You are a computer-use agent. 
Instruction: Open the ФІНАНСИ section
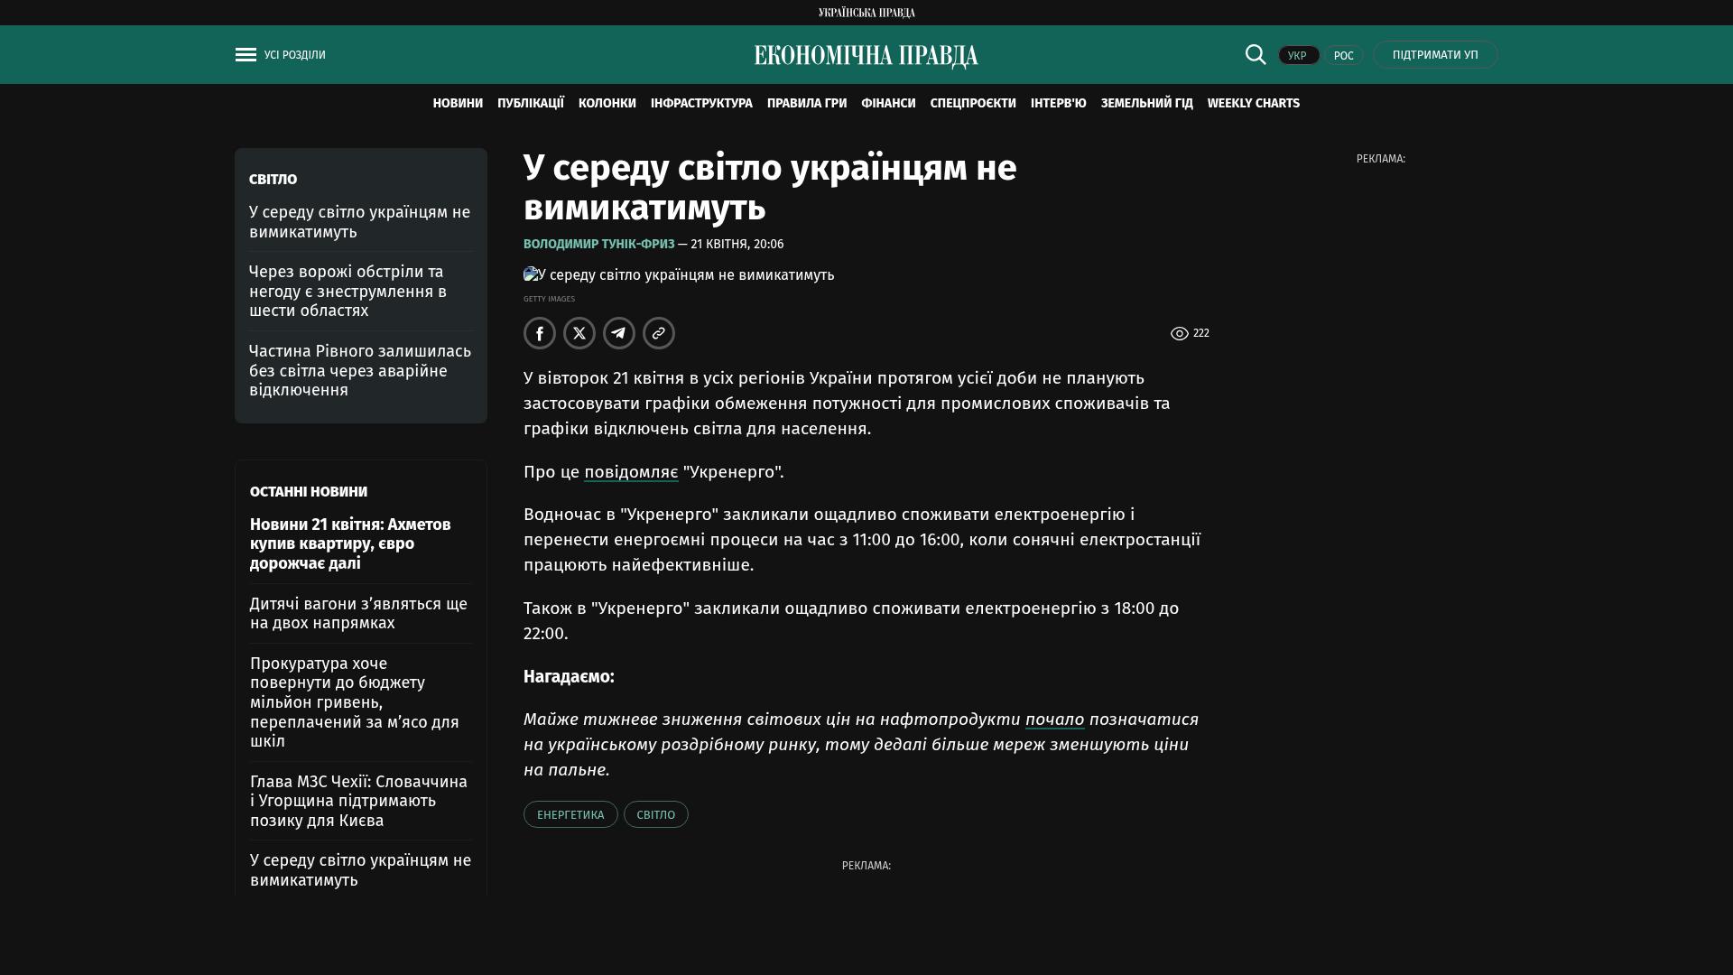coord(888,104)
